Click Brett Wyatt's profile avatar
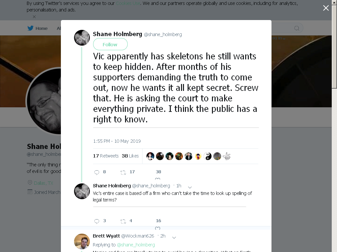The width and height of the screenshot is (337, 252). 82,241
